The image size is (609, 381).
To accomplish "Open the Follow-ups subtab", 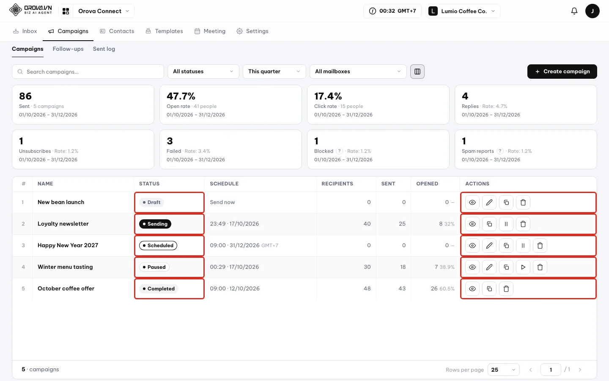I will pyautogui.click(x=68, y=49).
